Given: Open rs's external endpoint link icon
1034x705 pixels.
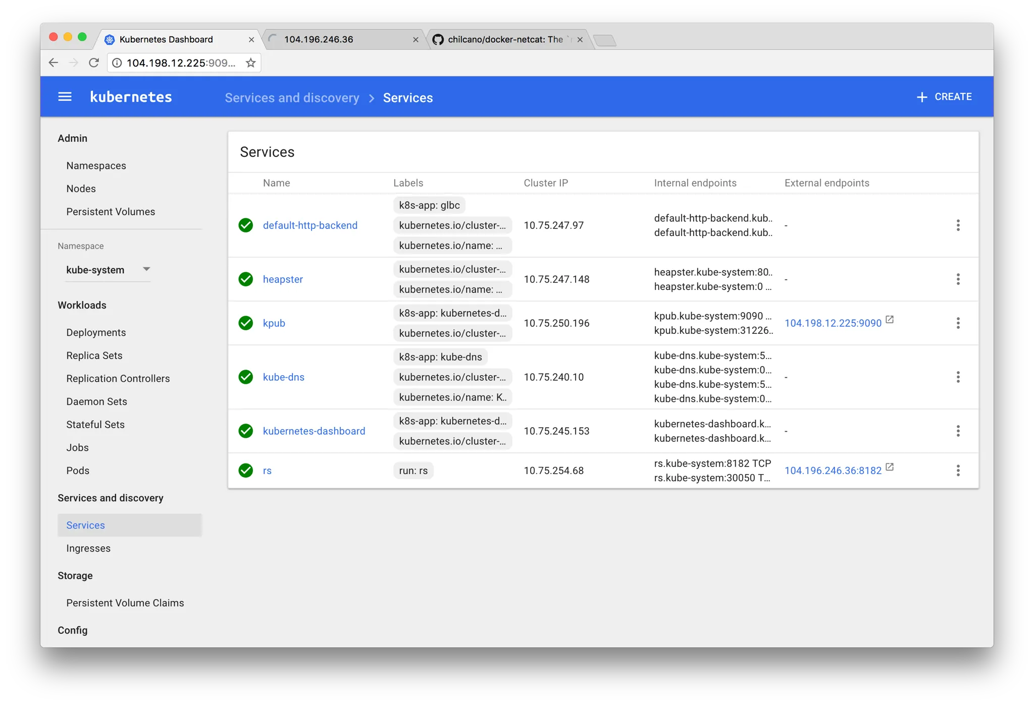Looking at the screenshot, I should click(x=890, y=467).
